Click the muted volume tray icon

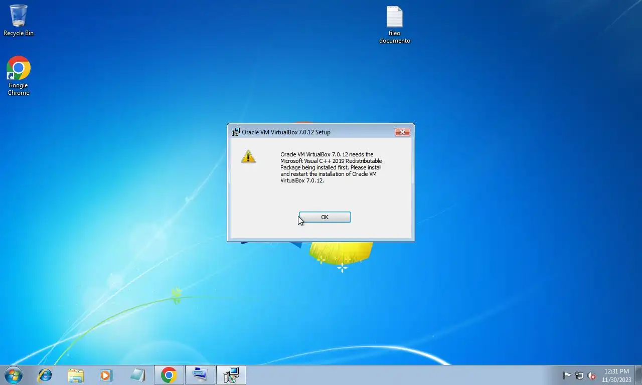tap(591, 375)
